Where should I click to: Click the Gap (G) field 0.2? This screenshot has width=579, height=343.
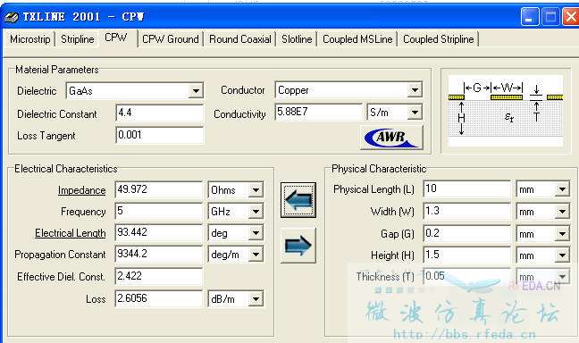[467, 233]
